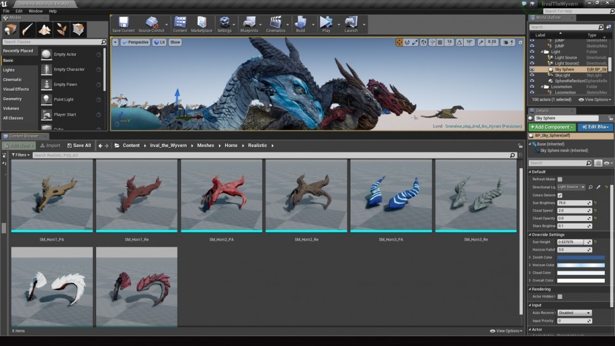The image size is (615, 346).
Task: Open the Help menu
Action: (53, 11)
